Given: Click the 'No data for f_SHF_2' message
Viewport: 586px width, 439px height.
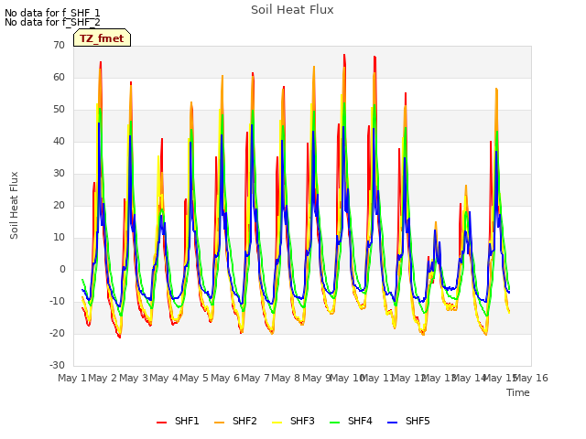Looking at the screenshot, I should point(52,22).
